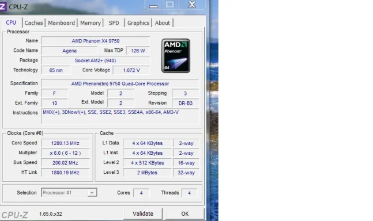Image resolution: width=373 pixels, height=221 pixels.
Task: Open the Mainboard tab
Action: (x=61, y=23)
